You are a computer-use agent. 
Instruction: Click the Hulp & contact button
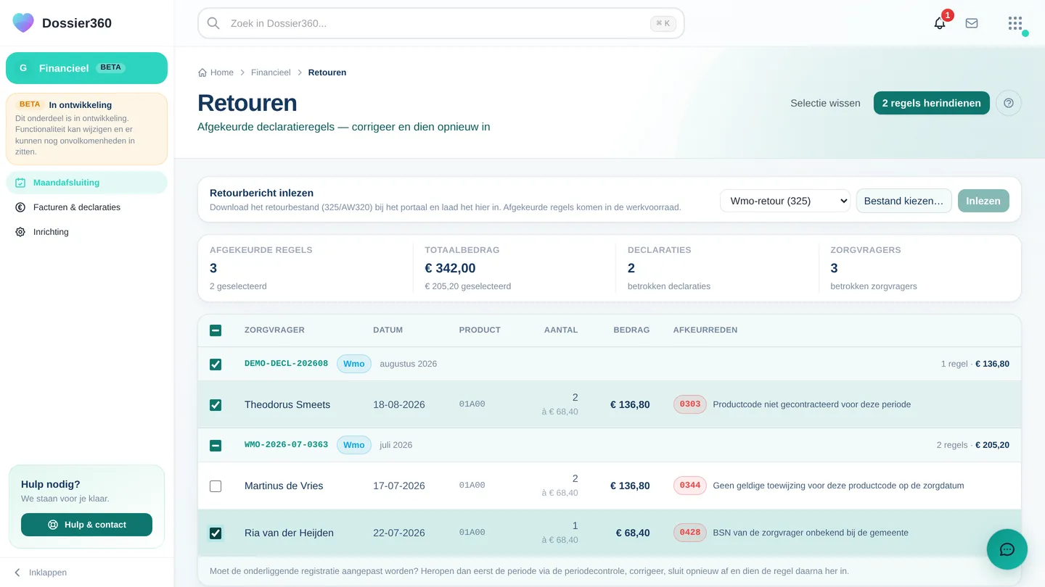[x=86, y=525]
